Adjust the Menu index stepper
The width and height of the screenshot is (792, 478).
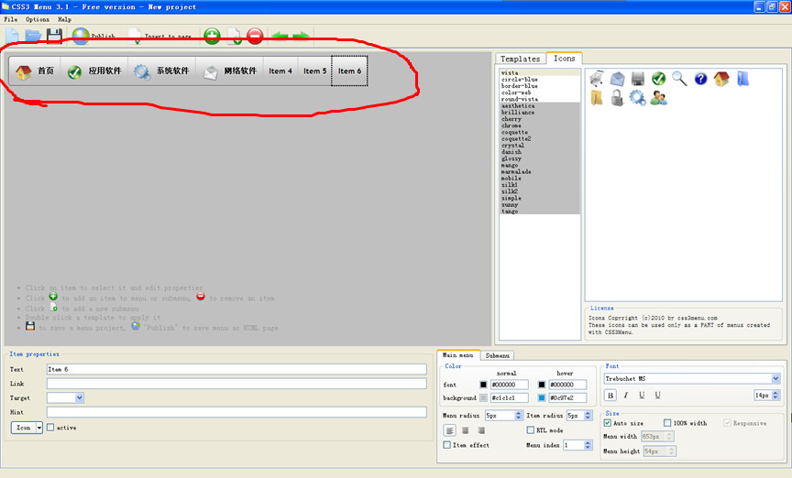[588, 445]
